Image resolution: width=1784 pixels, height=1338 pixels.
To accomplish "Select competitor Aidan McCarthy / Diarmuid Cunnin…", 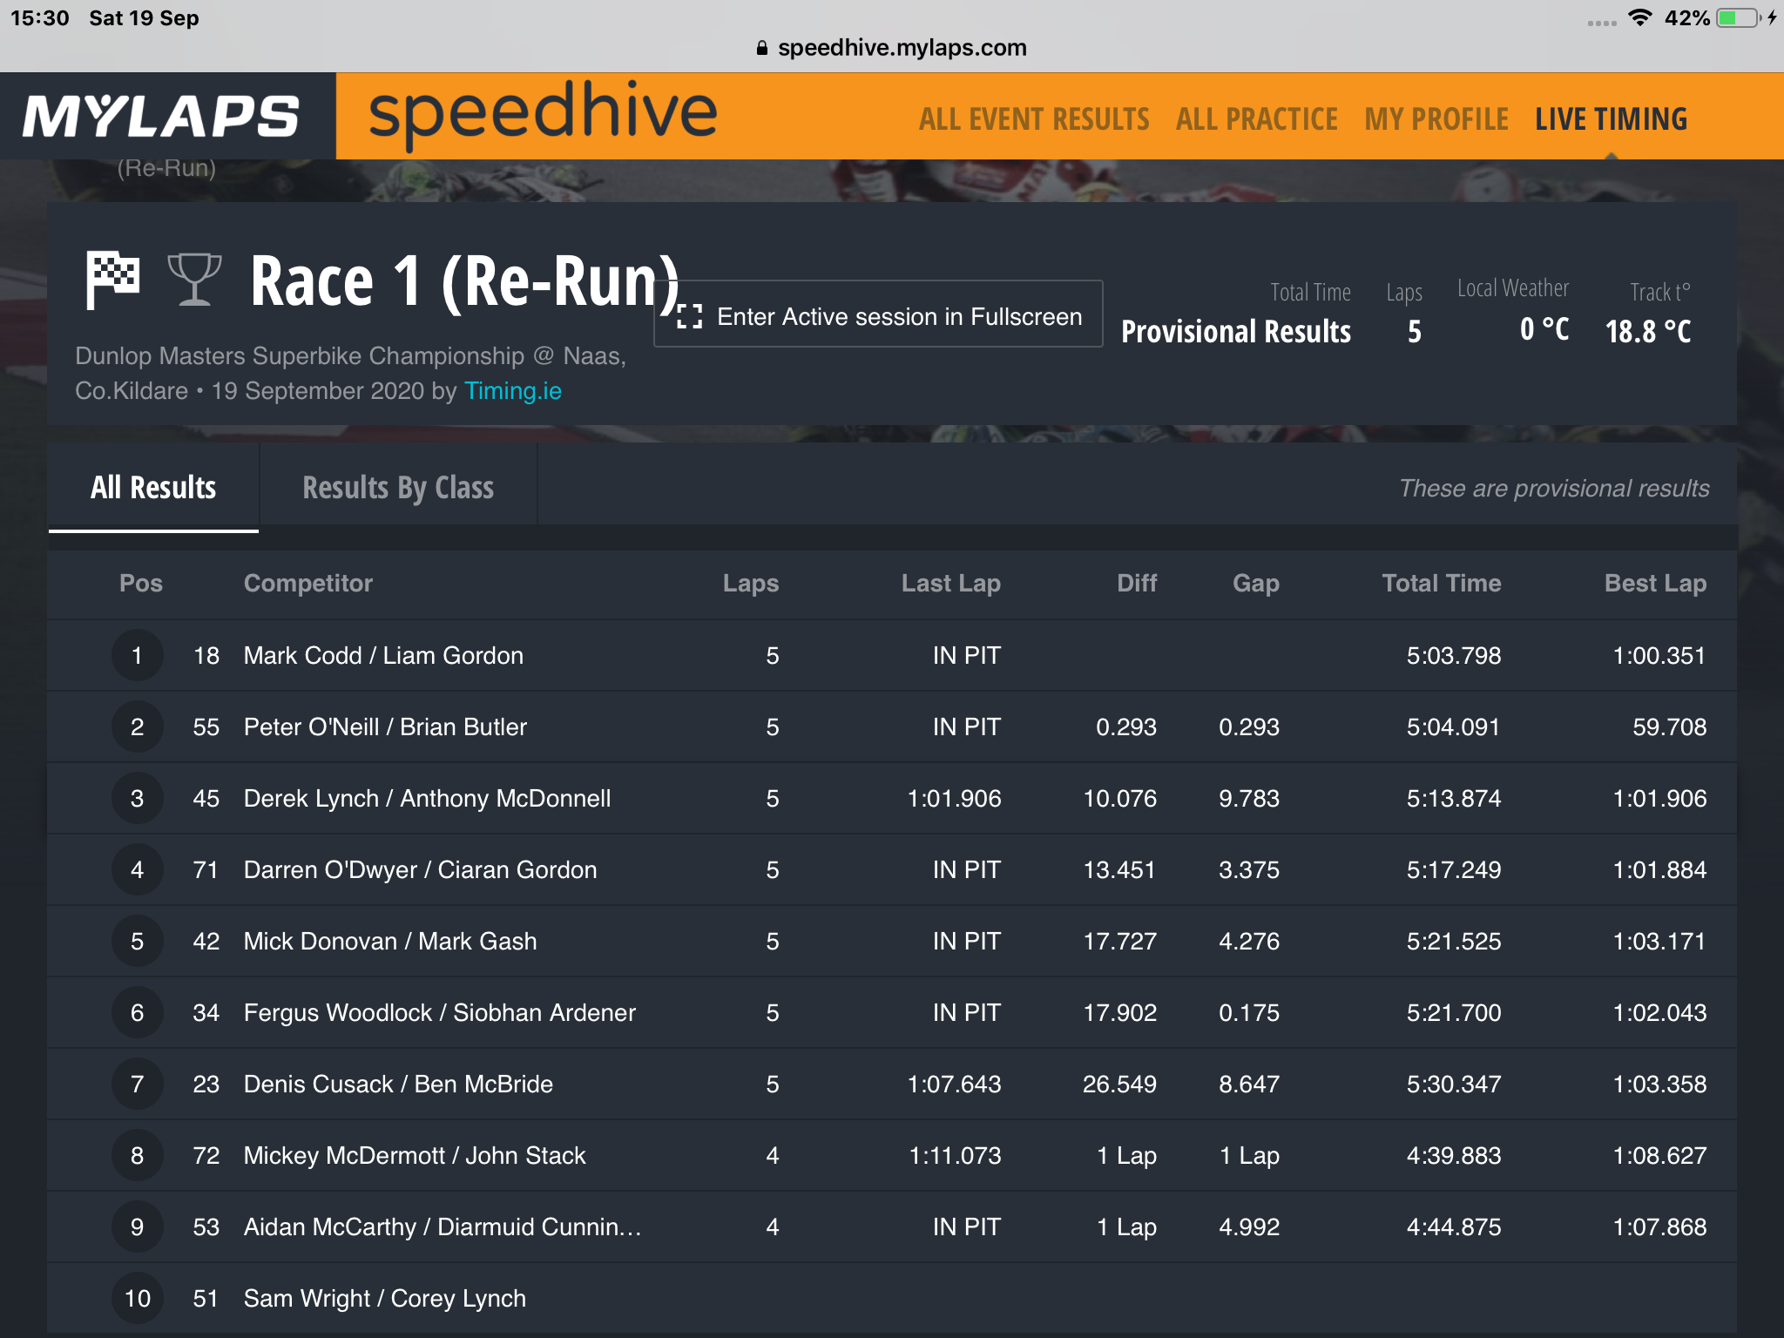I will [x=443, y=1226].
